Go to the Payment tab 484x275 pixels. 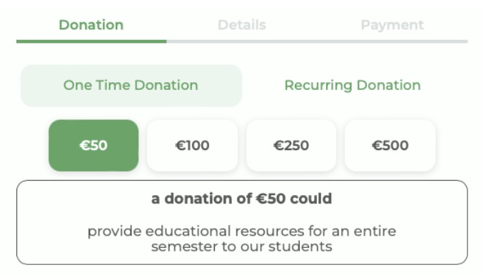coord(392,25)
